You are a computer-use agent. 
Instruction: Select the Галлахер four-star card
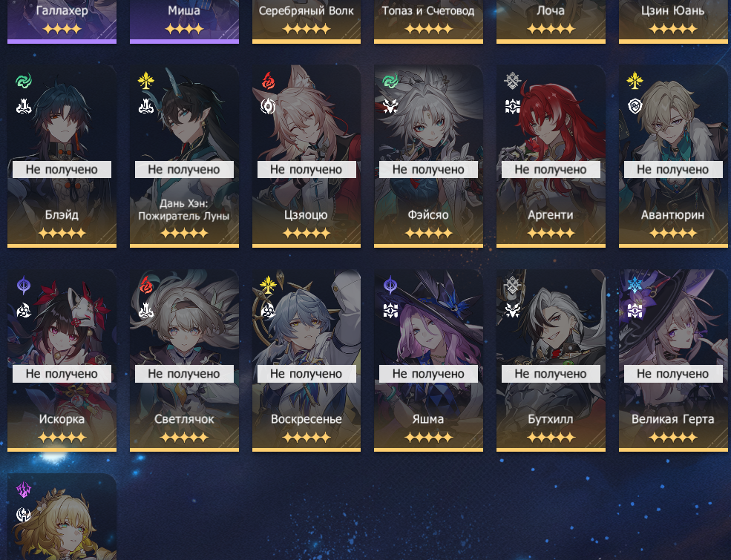tap(62, 22)
